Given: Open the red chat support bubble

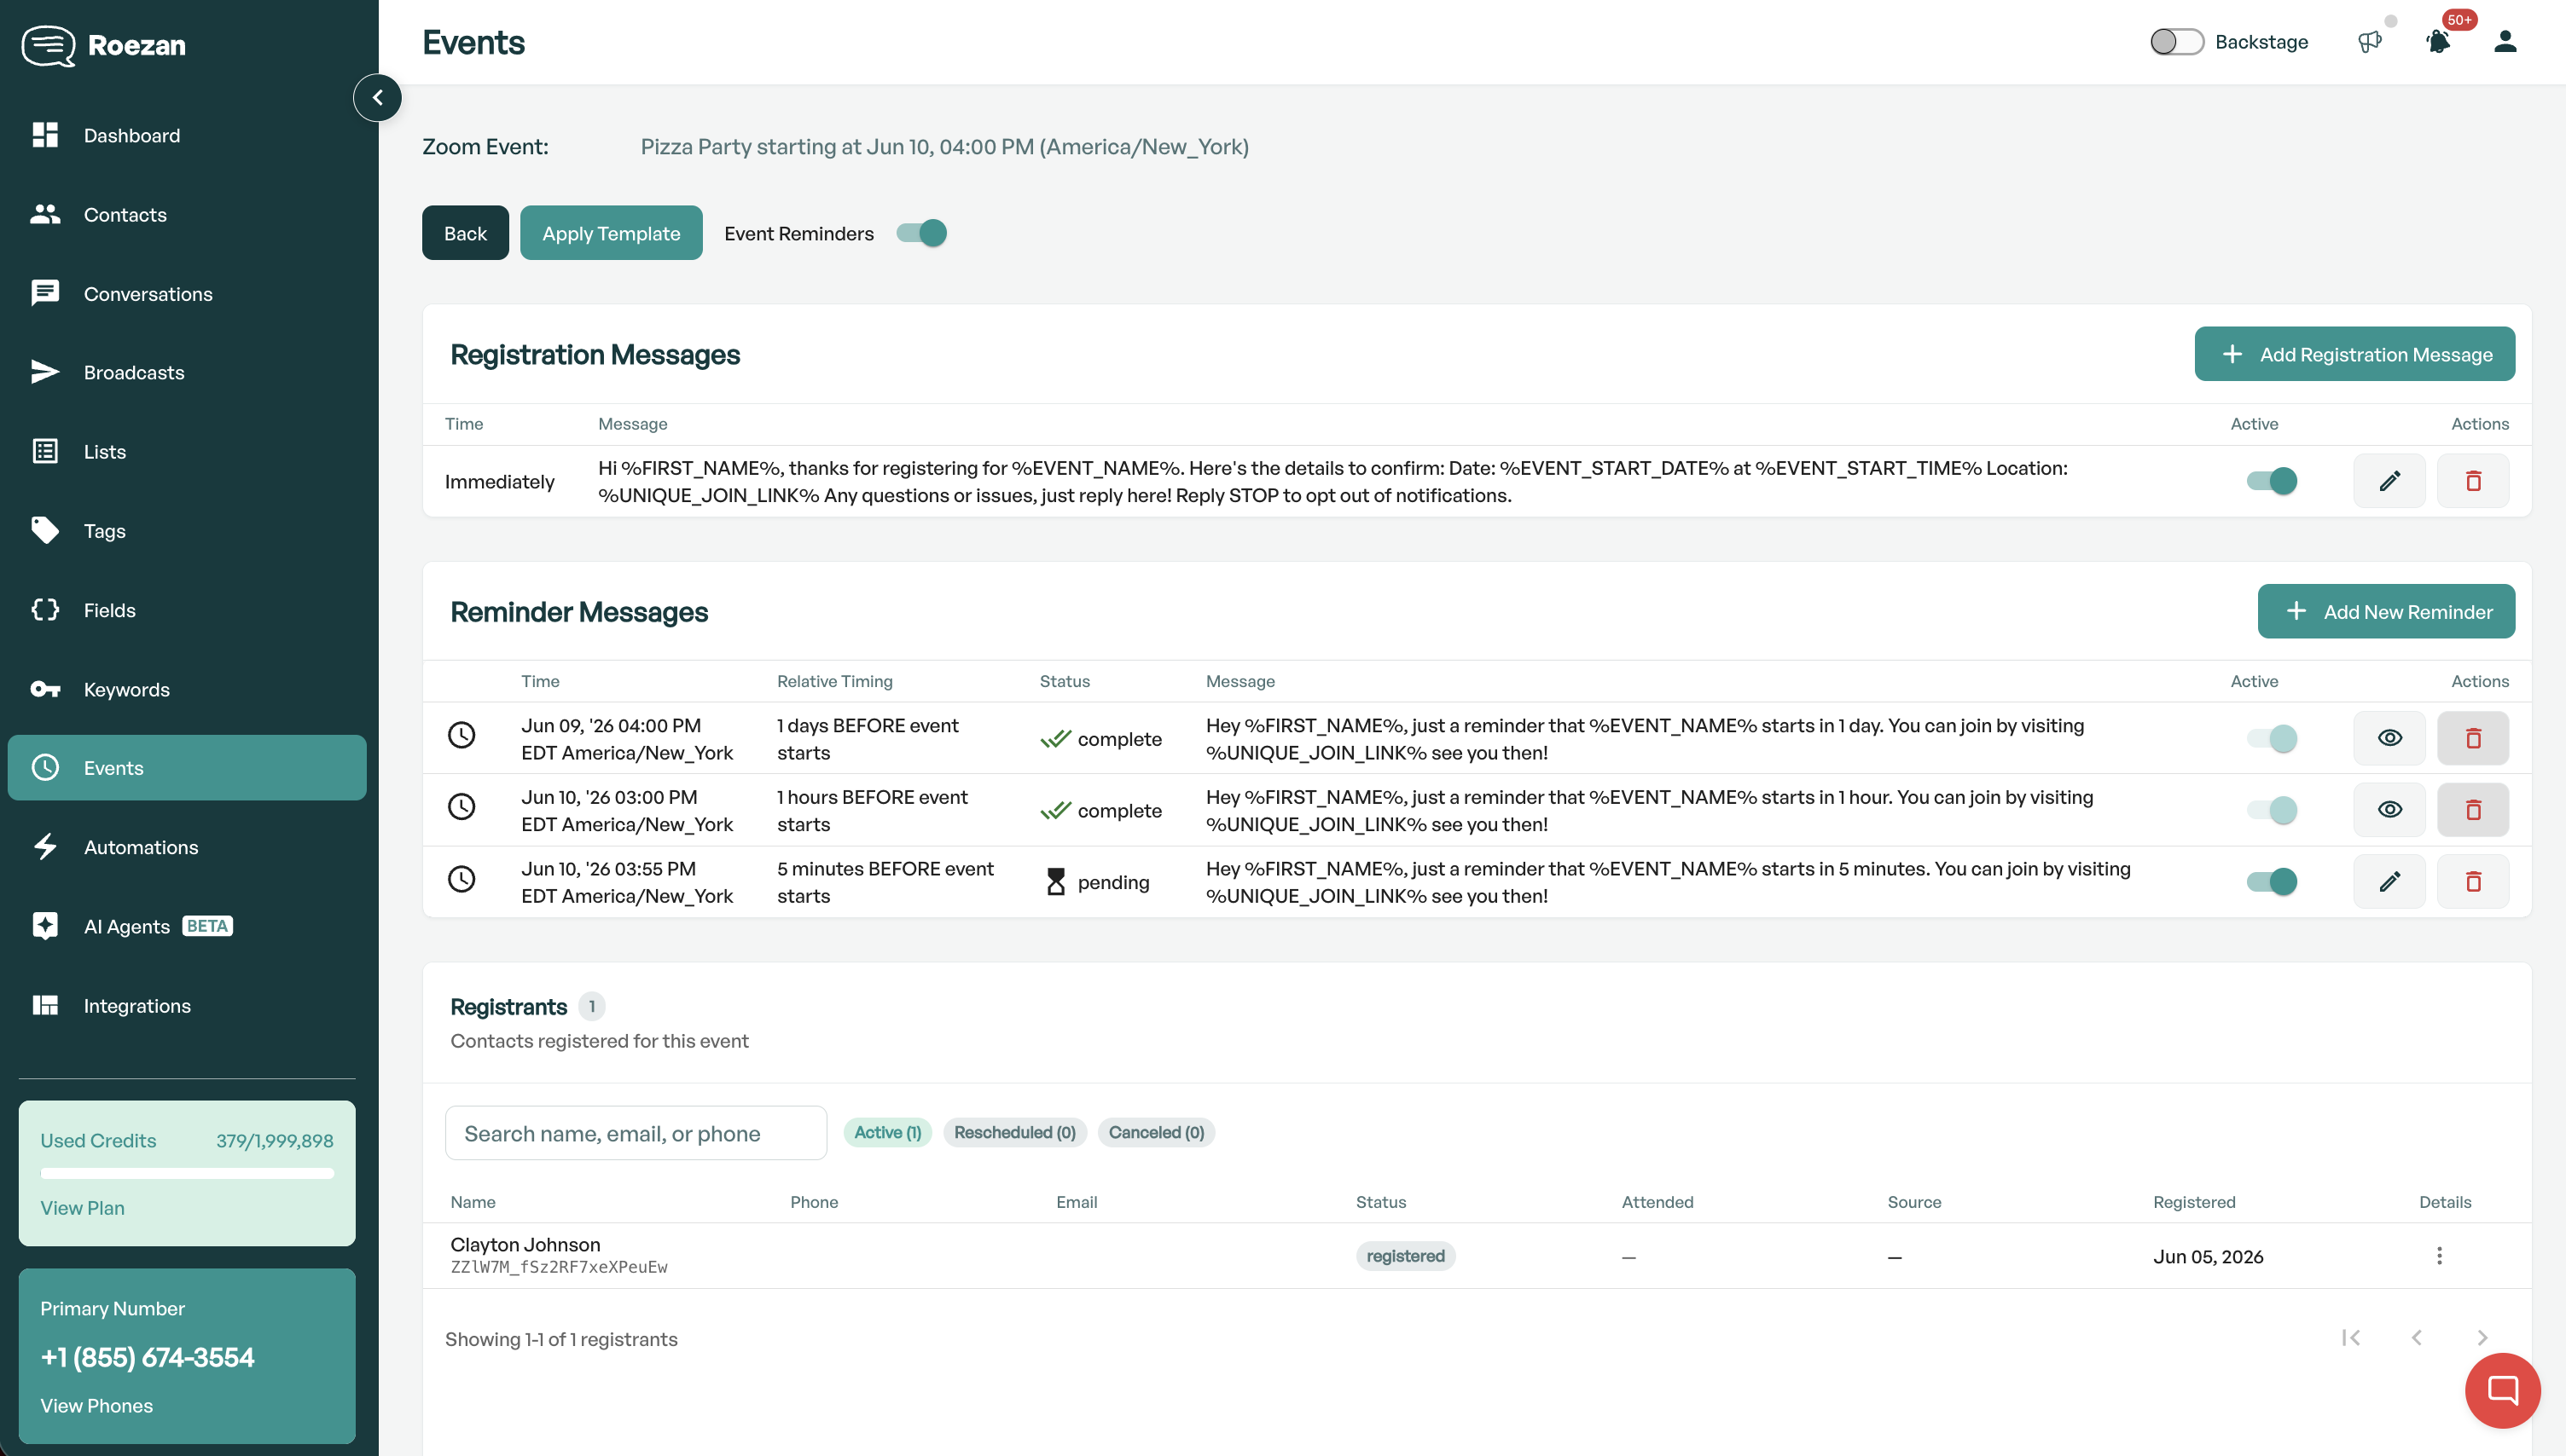Looking at the screenshot, I should 2503,1390.
